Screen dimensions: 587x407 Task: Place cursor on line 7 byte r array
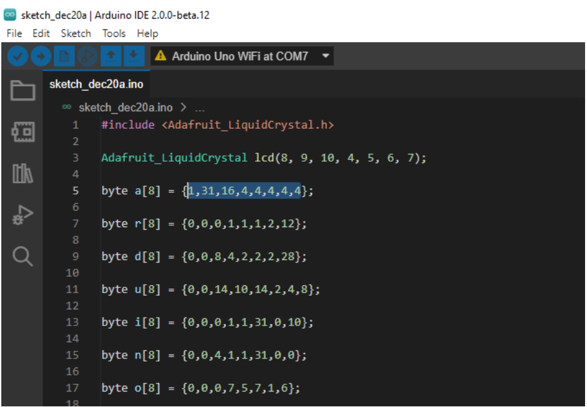(204, 224)
